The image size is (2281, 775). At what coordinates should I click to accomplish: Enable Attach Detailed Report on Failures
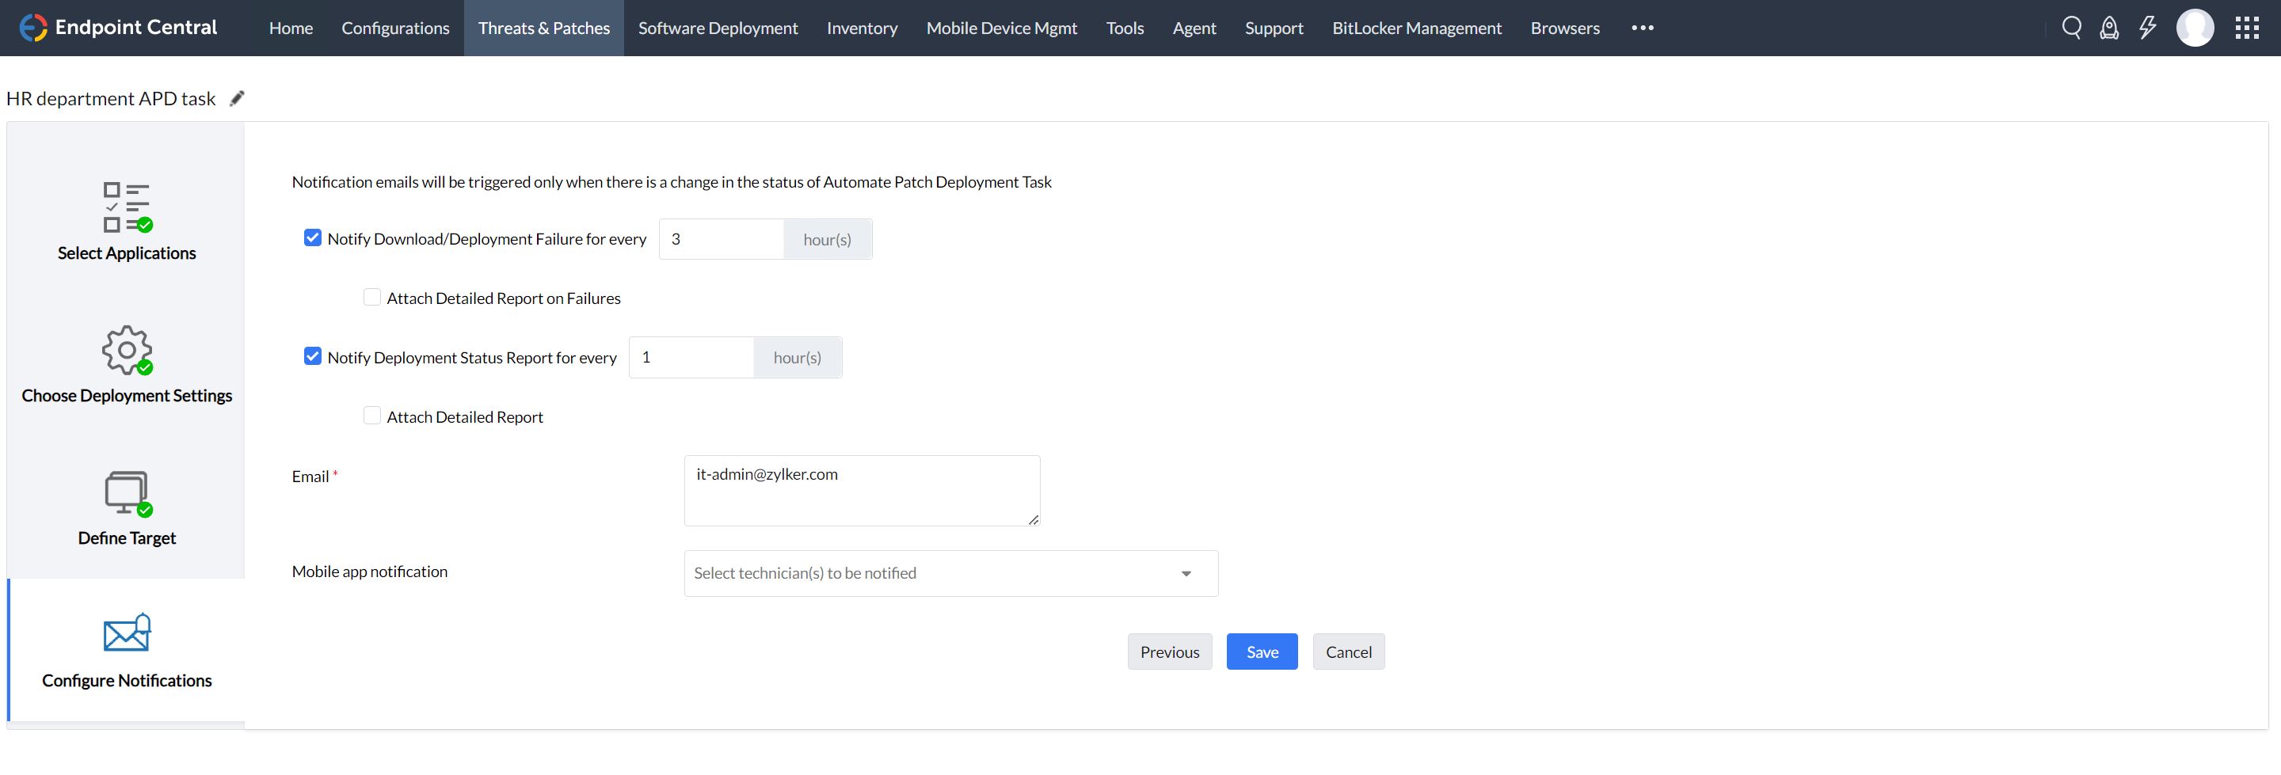[x=372, y=298]
